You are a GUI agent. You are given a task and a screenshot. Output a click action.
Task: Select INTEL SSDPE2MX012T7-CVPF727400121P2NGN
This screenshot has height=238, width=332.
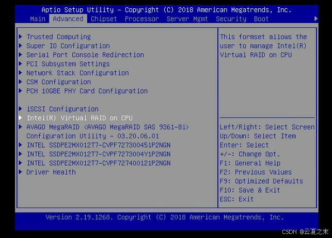(99, 163)
